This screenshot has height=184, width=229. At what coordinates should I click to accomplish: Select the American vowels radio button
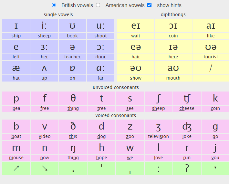tap(98, 5)
